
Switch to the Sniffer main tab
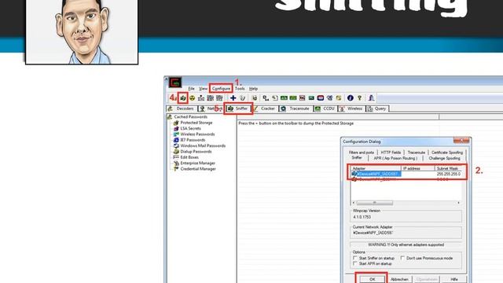[238, 108]
